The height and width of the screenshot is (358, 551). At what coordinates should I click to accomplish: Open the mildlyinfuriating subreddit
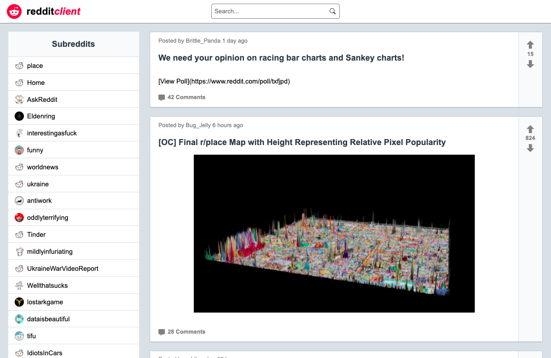50,252
